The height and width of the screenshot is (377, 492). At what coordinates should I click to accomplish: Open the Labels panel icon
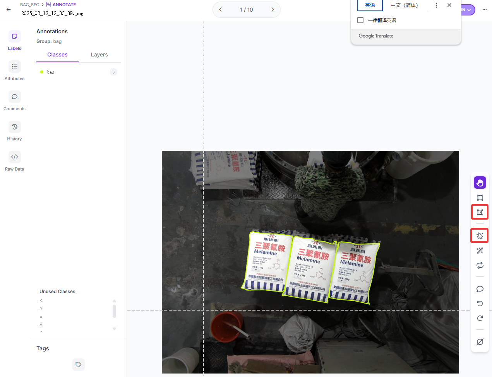tap(14, 36)
